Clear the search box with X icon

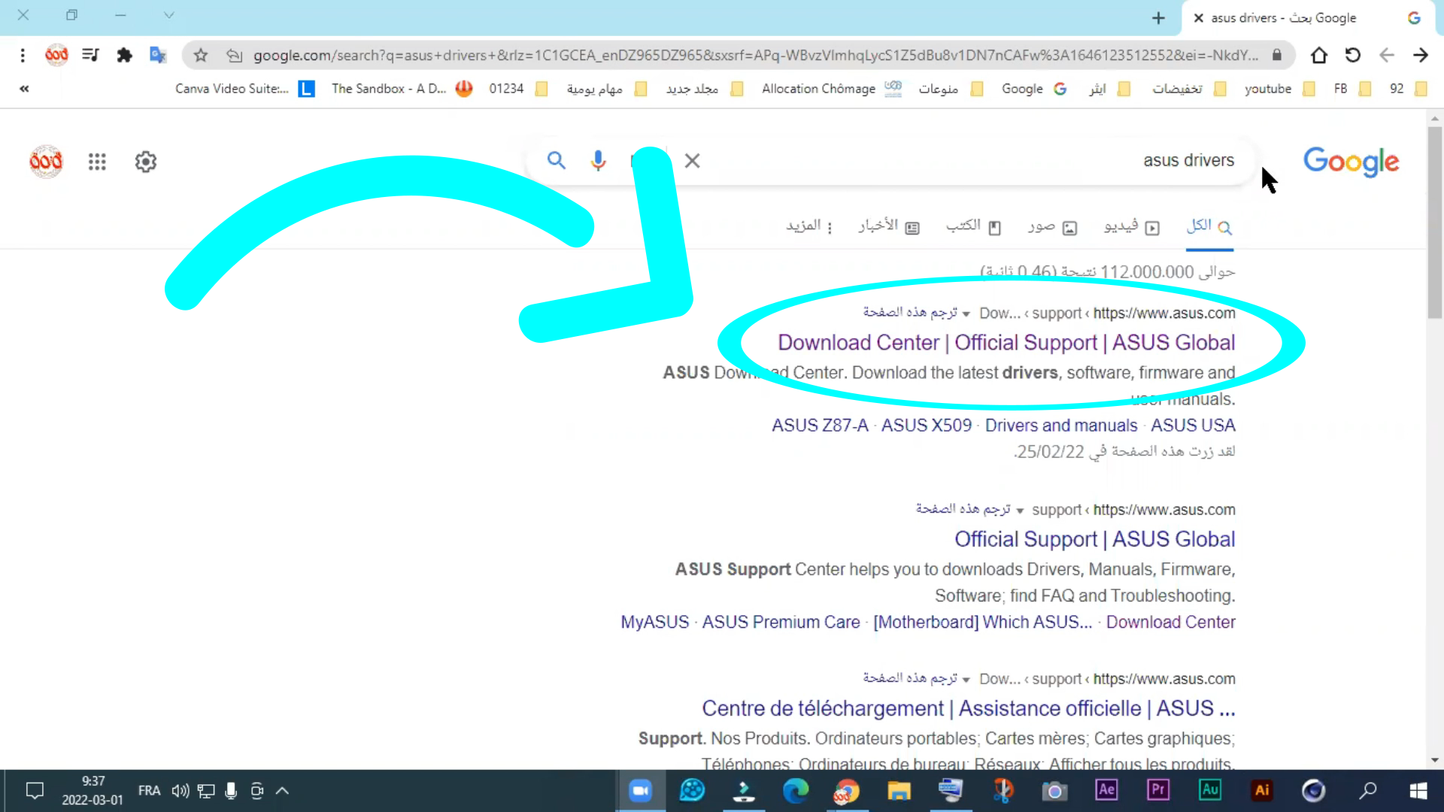coord(692,160)
